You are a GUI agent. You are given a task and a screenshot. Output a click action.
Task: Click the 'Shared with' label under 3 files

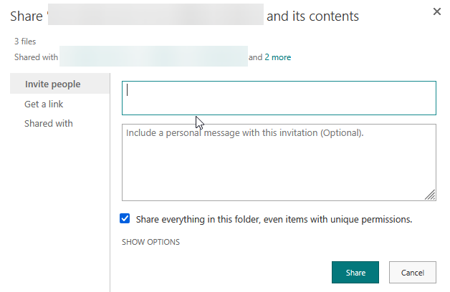[36, 57]
